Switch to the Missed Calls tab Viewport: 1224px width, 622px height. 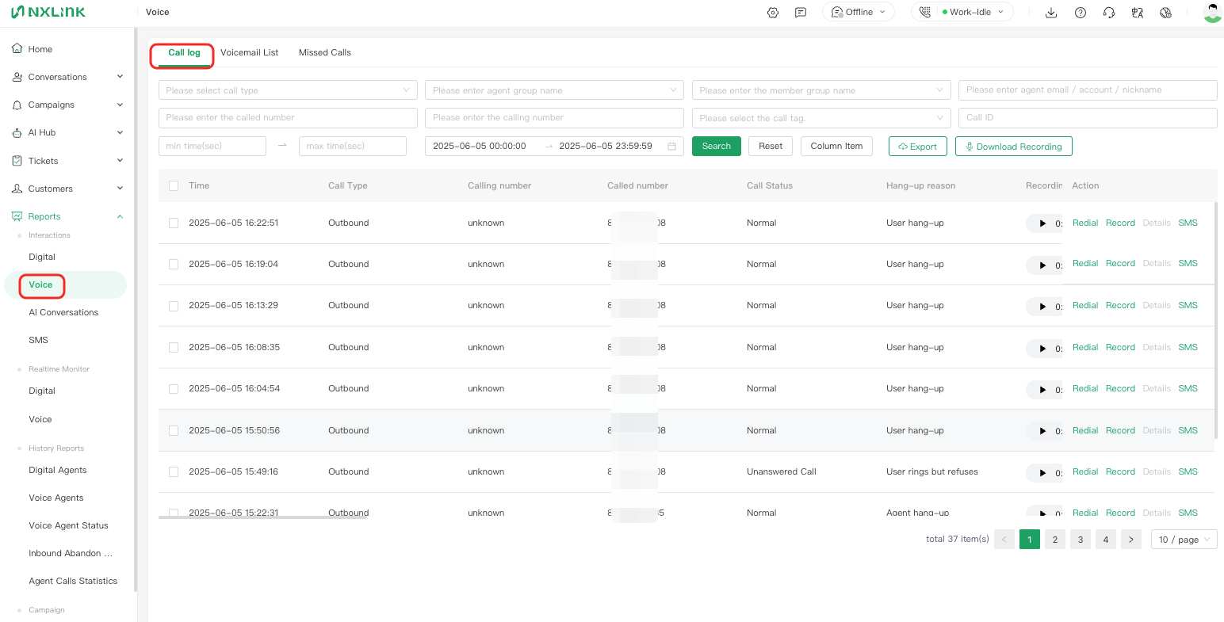coord(325,52)
